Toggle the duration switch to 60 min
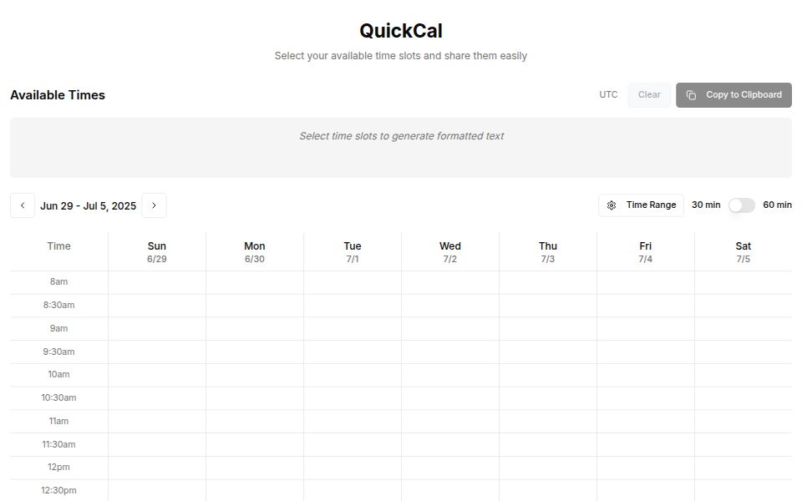This screenshot has height=501, width=802. pyautogui.click(x=740, y=205)
